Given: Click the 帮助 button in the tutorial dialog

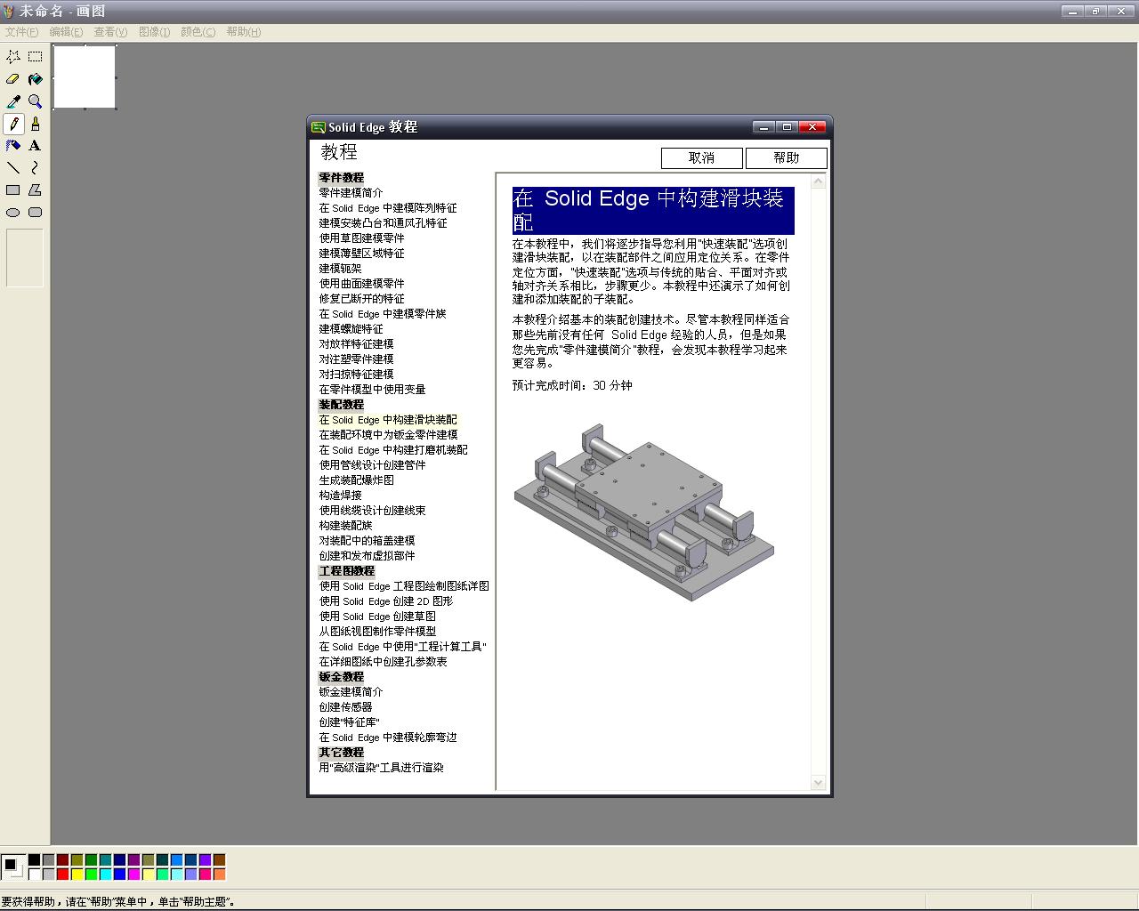Looking at the screenshot, I should tap(787, 158).
